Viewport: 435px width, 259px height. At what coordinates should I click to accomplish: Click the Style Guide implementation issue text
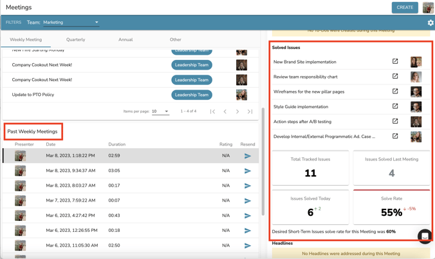coord(301,107)
